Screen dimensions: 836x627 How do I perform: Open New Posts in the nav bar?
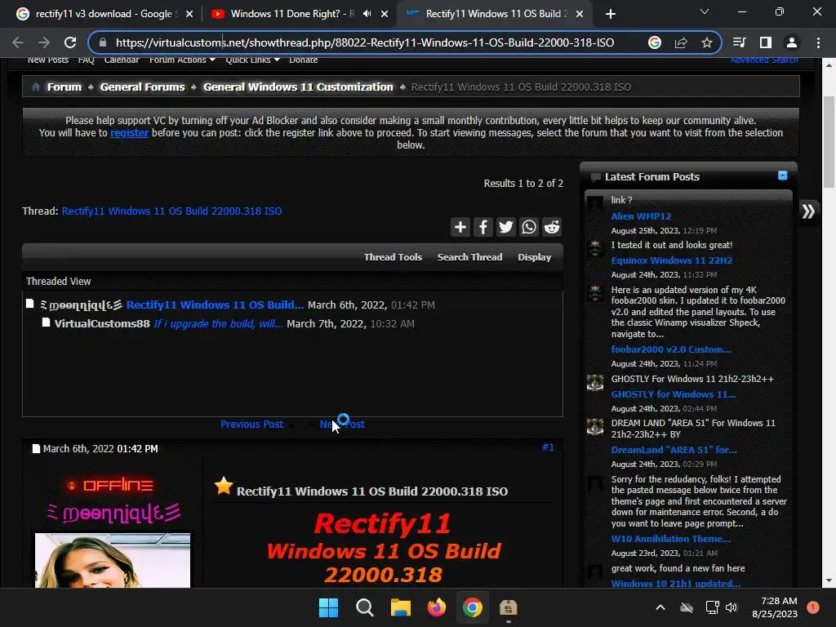pos(48,60)
